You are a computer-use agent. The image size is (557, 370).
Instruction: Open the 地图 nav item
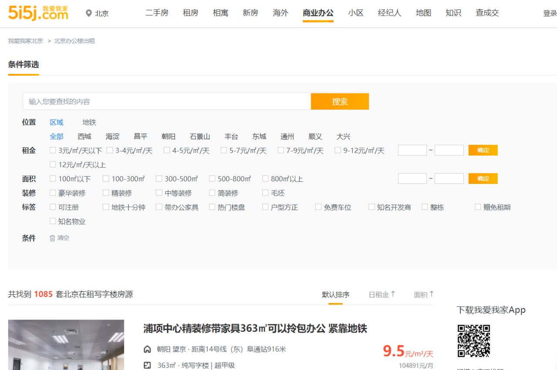[x=423, y=13]
